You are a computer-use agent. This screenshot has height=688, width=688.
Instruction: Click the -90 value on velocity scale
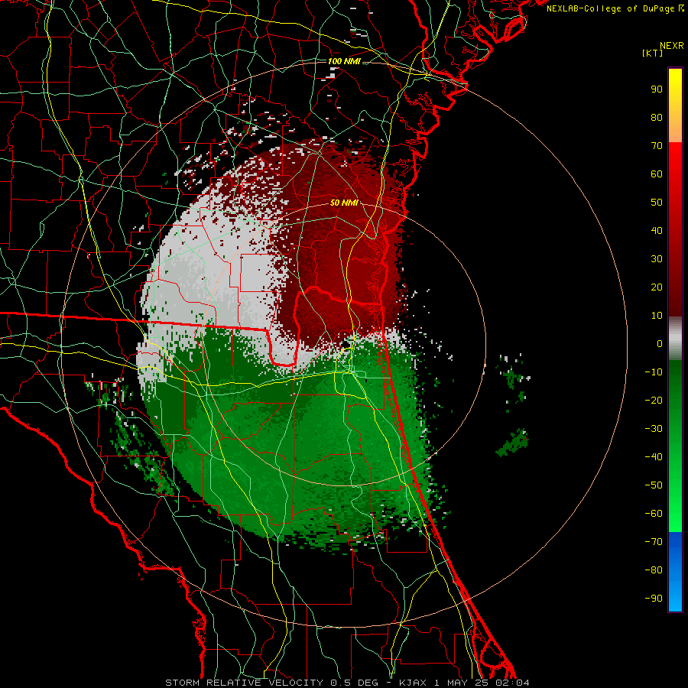point(654,599)
